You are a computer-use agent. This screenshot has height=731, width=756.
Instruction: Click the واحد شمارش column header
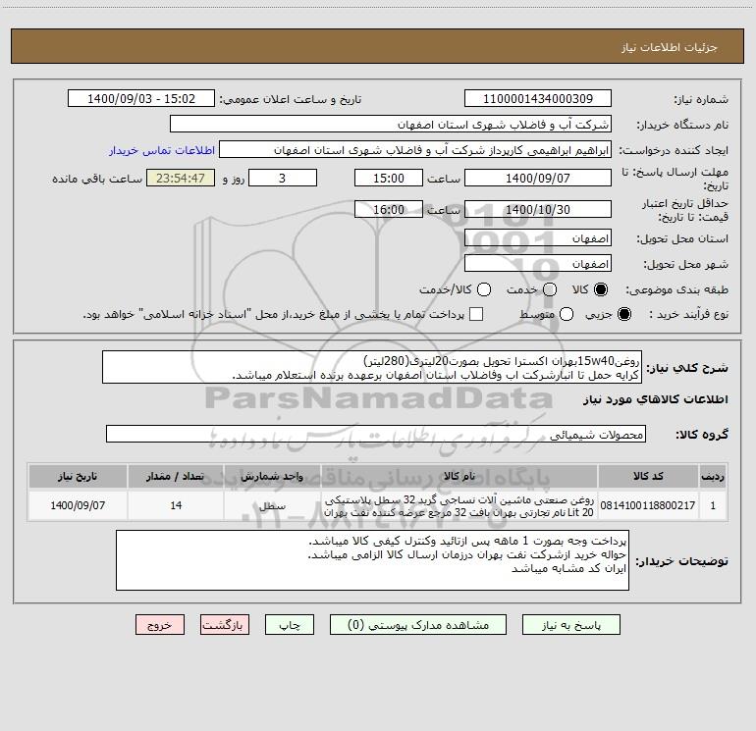pos(272,476)
